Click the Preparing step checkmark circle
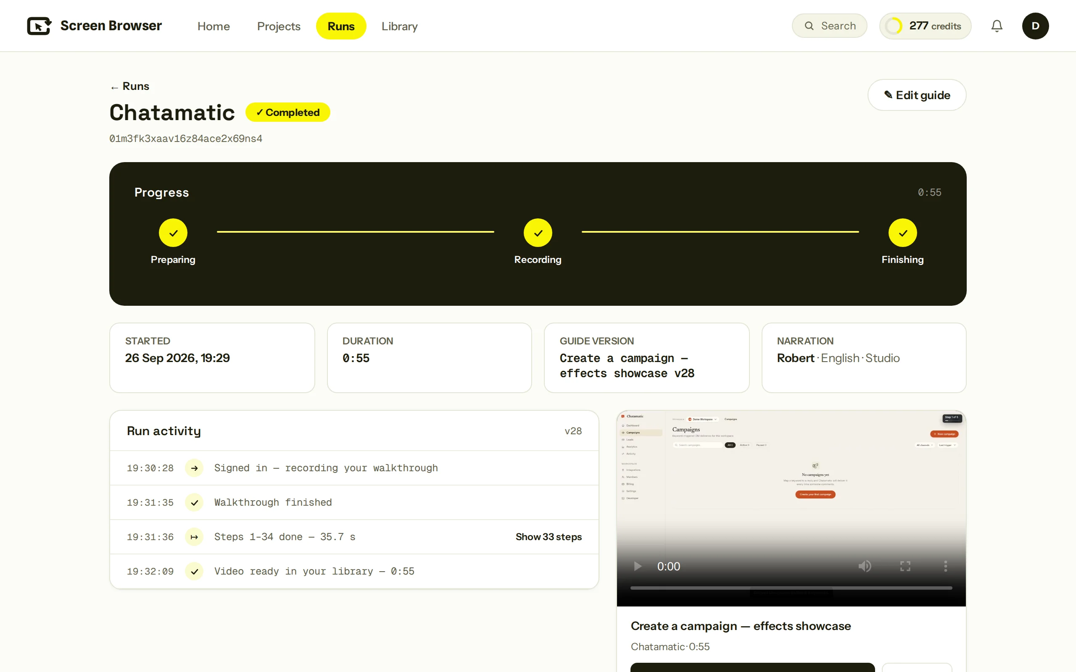The height and width of the screenshot is (672, 1076). click(173, 232)
